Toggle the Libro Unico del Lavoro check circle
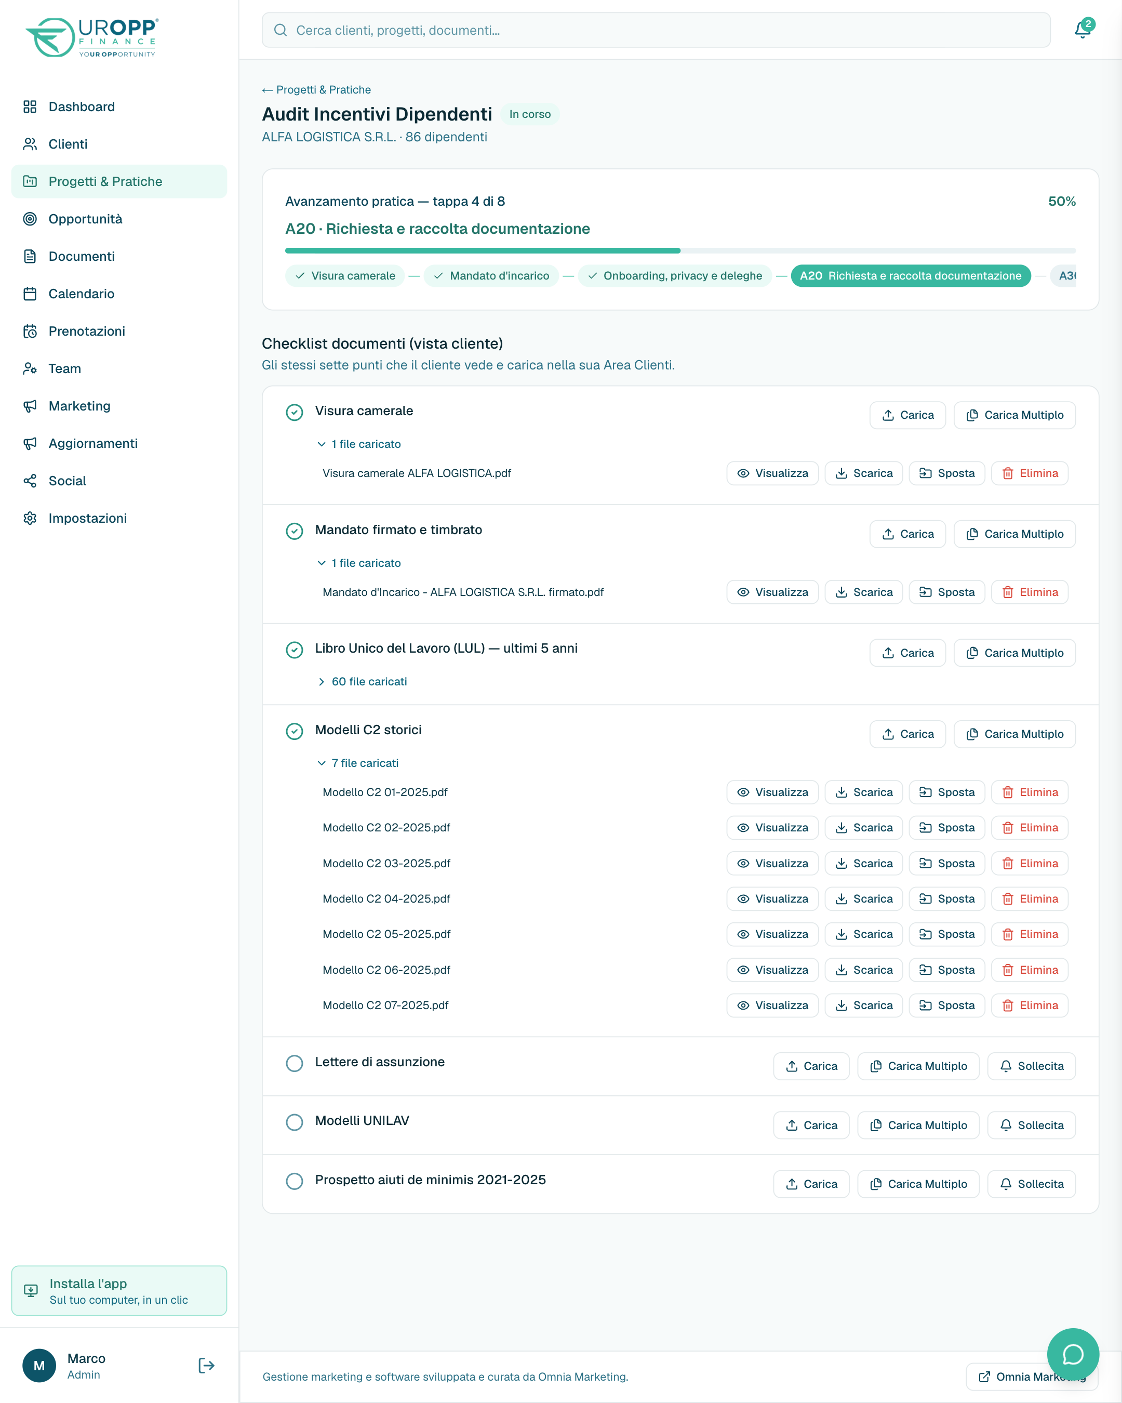The width and height of the screenshot is (1122, 1403). click(x=295, y=650)
